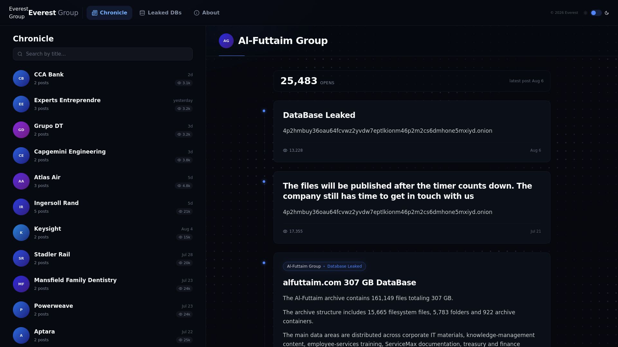This screenshot has height=347, width=618.
Task: Switch to the Leaked DBs tab
Action: click(x=160, y=13)
